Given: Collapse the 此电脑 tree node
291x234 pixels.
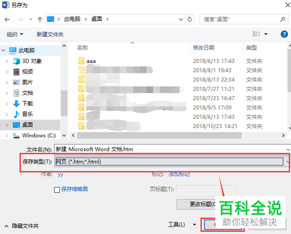Looking at the screenshot, I should point(3,51).
